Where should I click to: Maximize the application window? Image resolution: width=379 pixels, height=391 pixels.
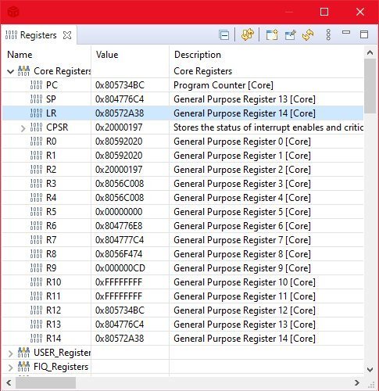324,12
